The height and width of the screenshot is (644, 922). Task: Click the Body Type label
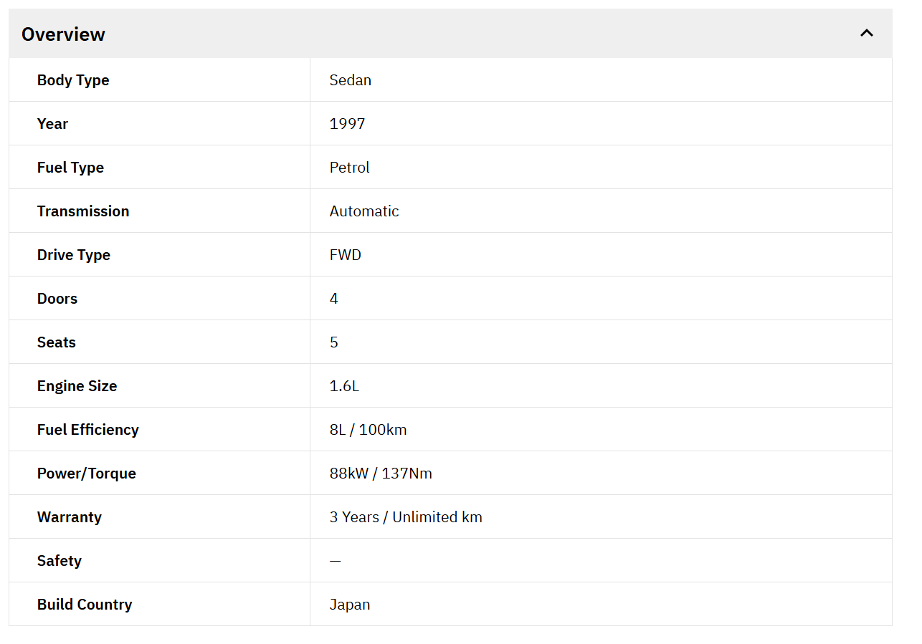pos(73,80)
